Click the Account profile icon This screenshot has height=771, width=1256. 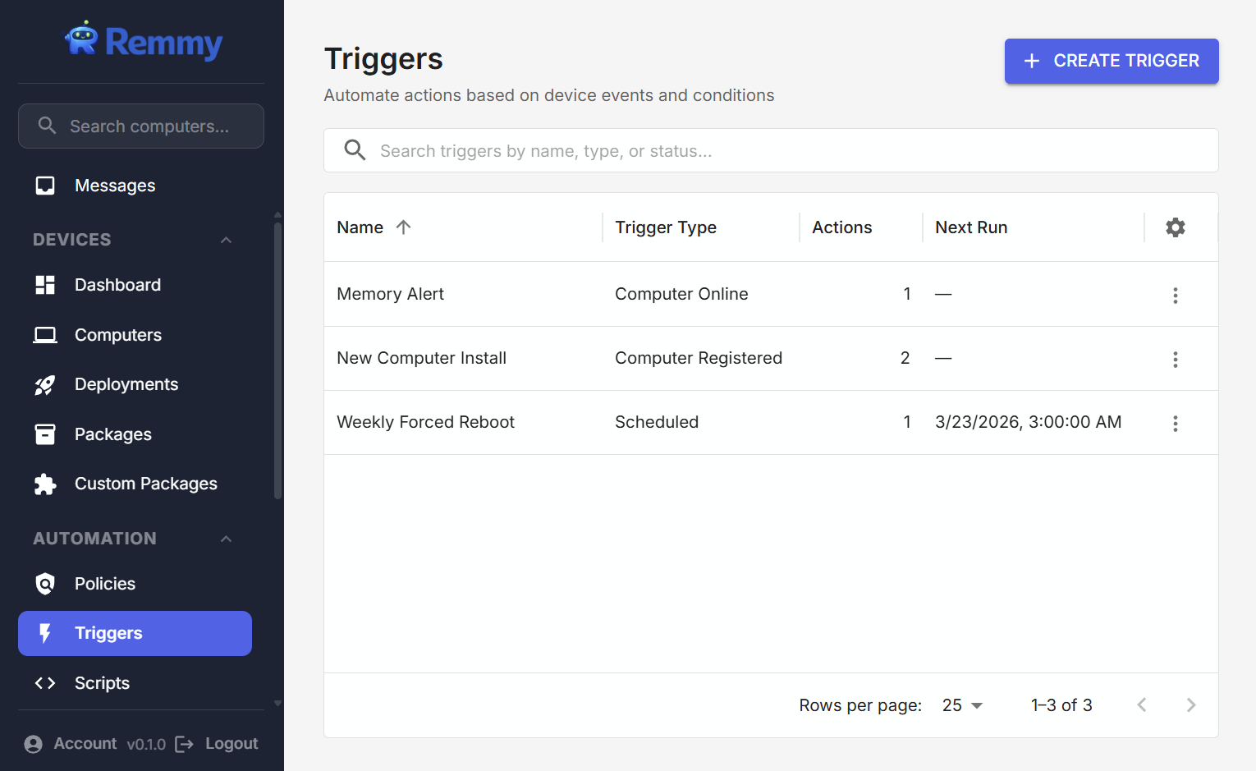pos(33,743)
